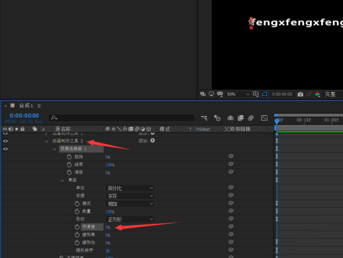Screen dimensions: 343x258
Task: Click the timeline layer search field
Action: coord(121,118)
